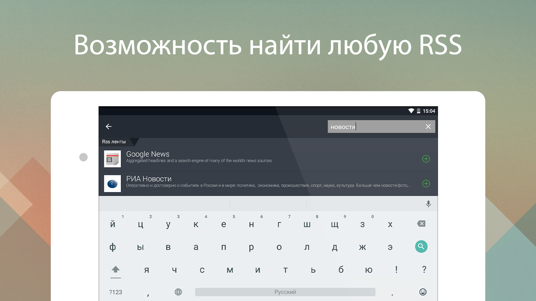The width and height of the screenshot is (536, 301).
Task: Tap the г key
Action: tap(279, 224)
